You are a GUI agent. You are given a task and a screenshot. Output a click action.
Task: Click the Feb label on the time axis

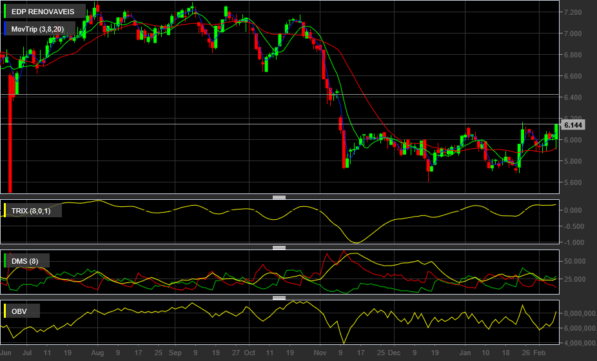[x=539, y=353]
